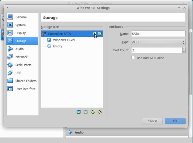Click the USB plug icon
Image resolution: width=193 pixels, height=143 pixels.
click(x=10, y=73)
